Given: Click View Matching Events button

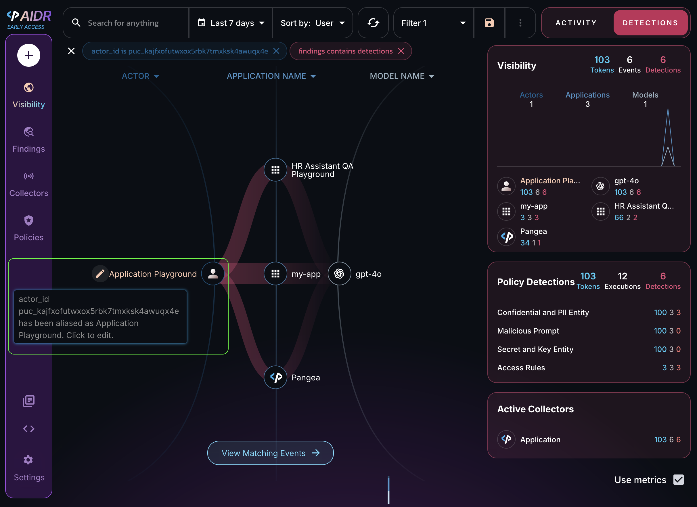Looking at the screenshot, I should [x=270, y=453].
